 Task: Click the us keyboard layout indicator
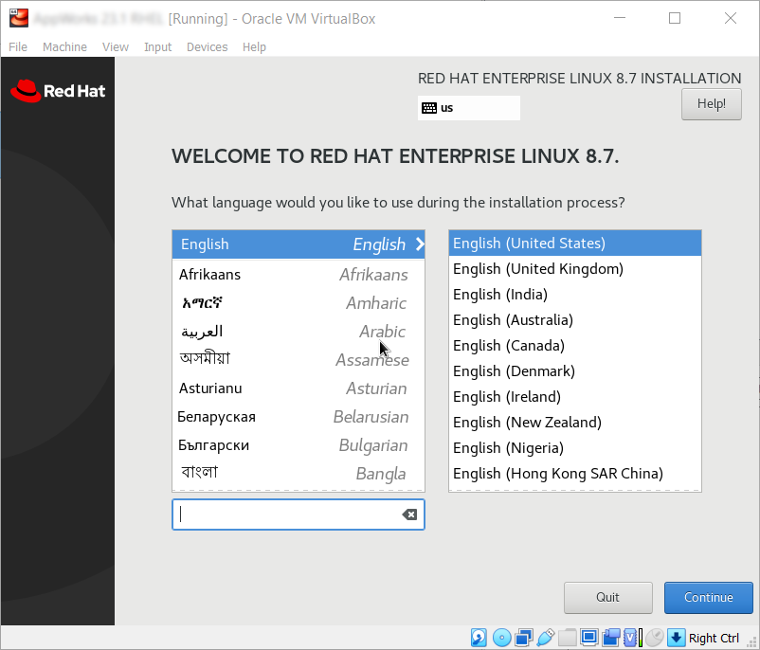click(468, 108)
